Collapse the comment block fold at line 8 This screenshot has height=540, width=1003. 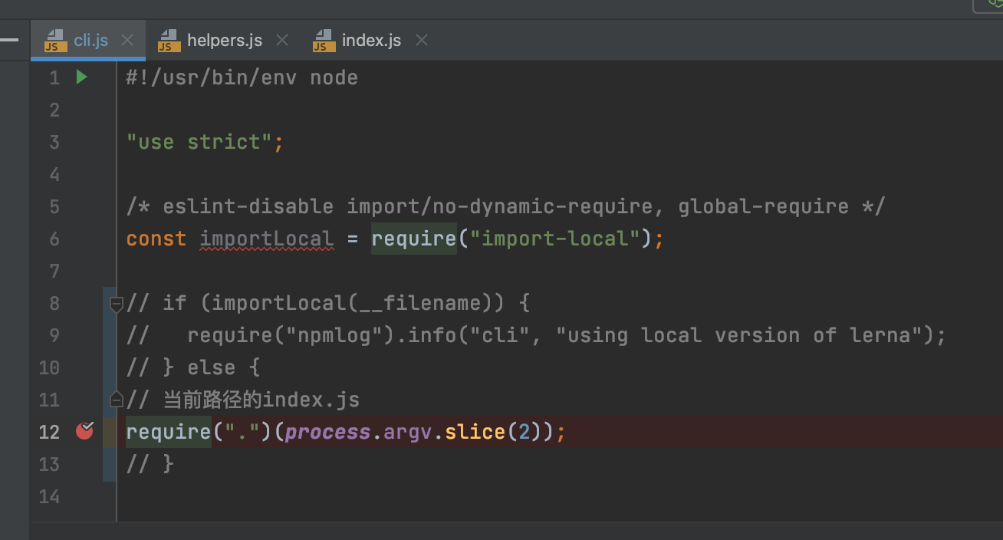click(x=117, y=304)
